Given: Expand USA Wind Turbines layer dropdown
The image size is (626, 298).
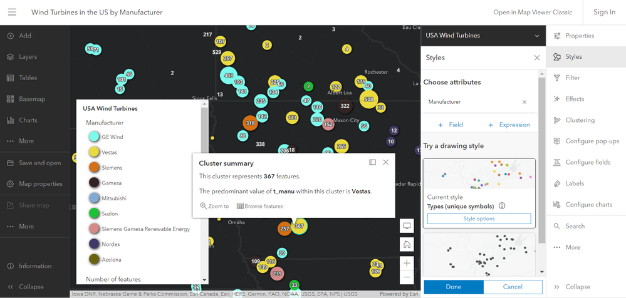Looking at the screenshot, I should pyautogui.click(x=537, y=36).
